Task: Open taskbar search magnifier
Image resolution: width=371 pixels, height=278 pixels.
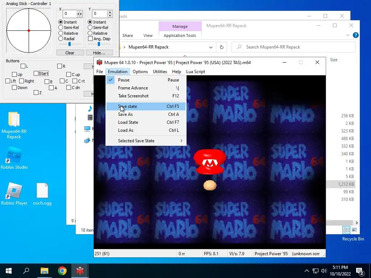Action: pos(26,271)
